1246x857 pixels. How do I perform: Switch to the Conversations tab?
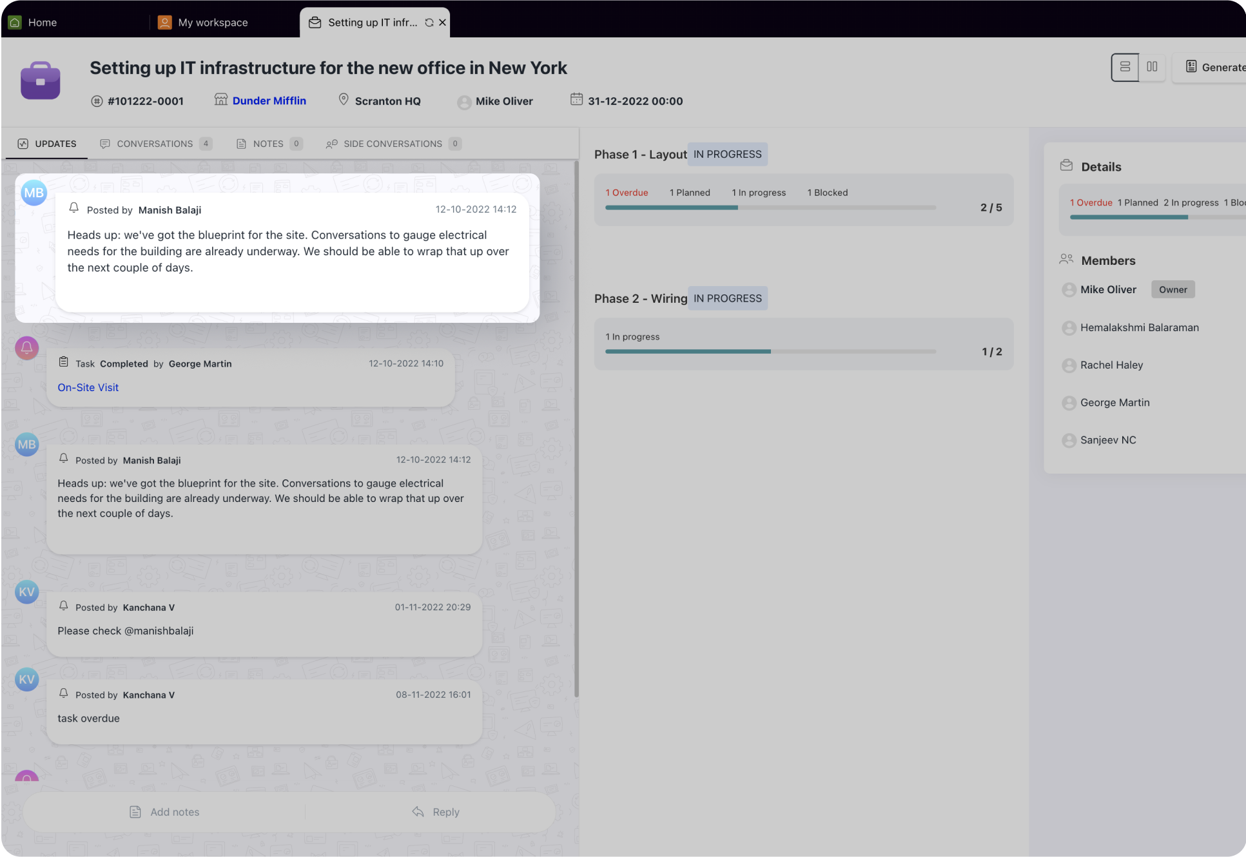tap(155, 144)
